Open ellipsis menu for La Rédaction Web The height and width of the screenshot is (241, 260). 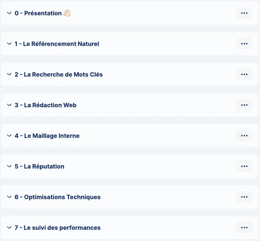tap(244, 105)
